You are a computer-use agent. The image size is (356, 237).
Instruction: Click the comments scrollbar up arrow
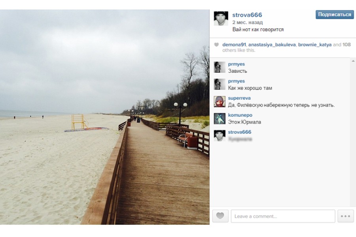point(353,61)
